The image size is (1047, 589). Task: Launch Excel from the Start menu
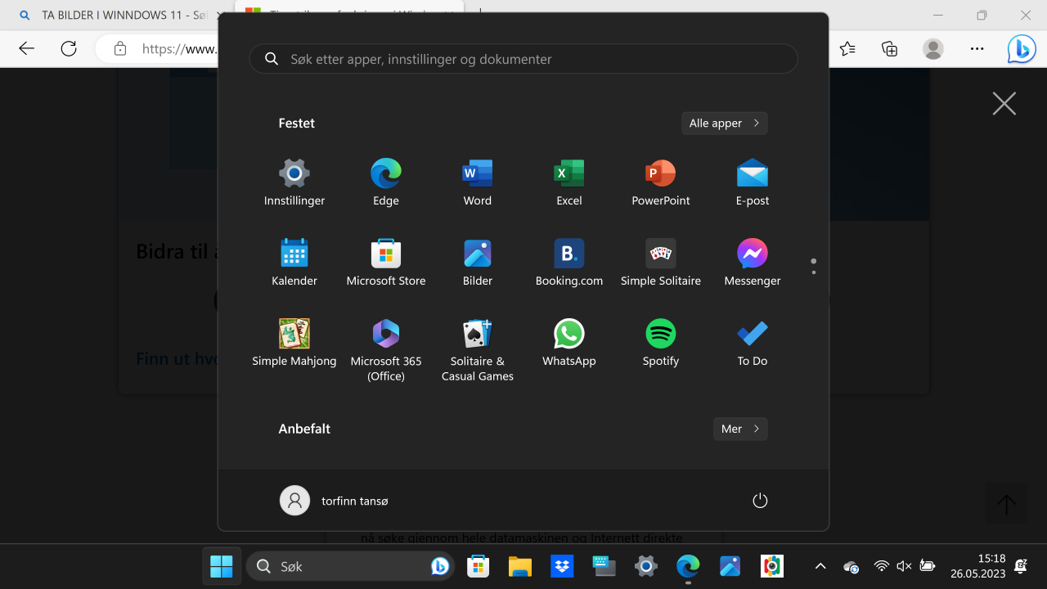(569, 182)
